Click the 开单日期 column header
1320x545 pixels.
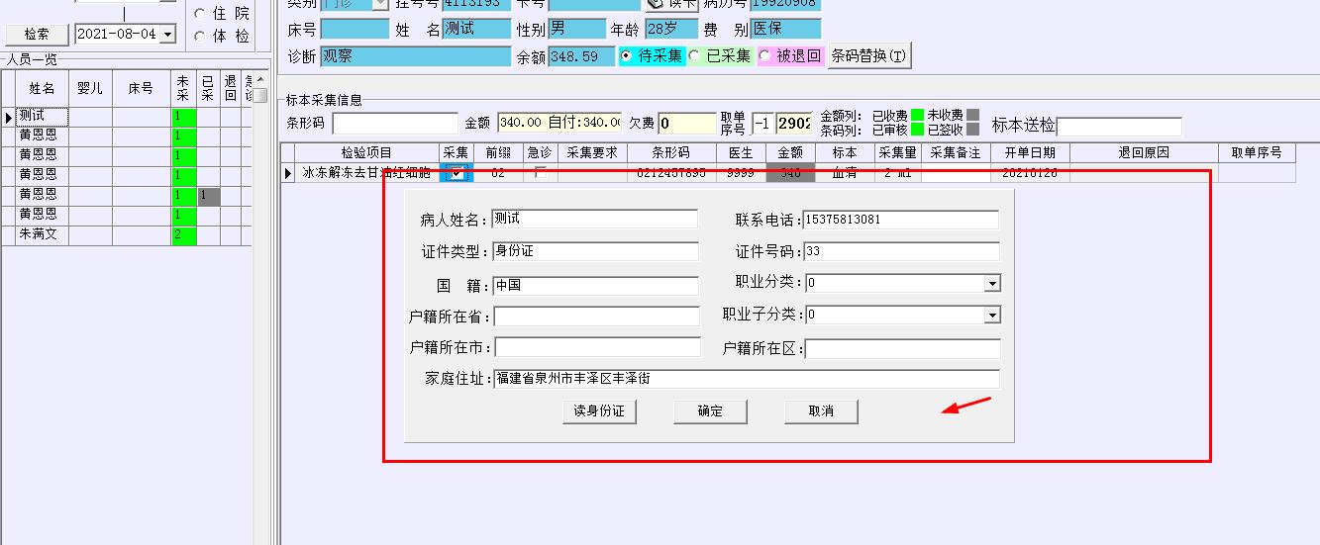tap(1030, 152)
